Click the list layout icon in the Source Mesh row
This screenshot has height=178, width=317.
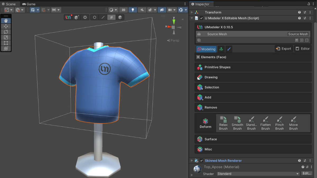click(x=297, y=40)
